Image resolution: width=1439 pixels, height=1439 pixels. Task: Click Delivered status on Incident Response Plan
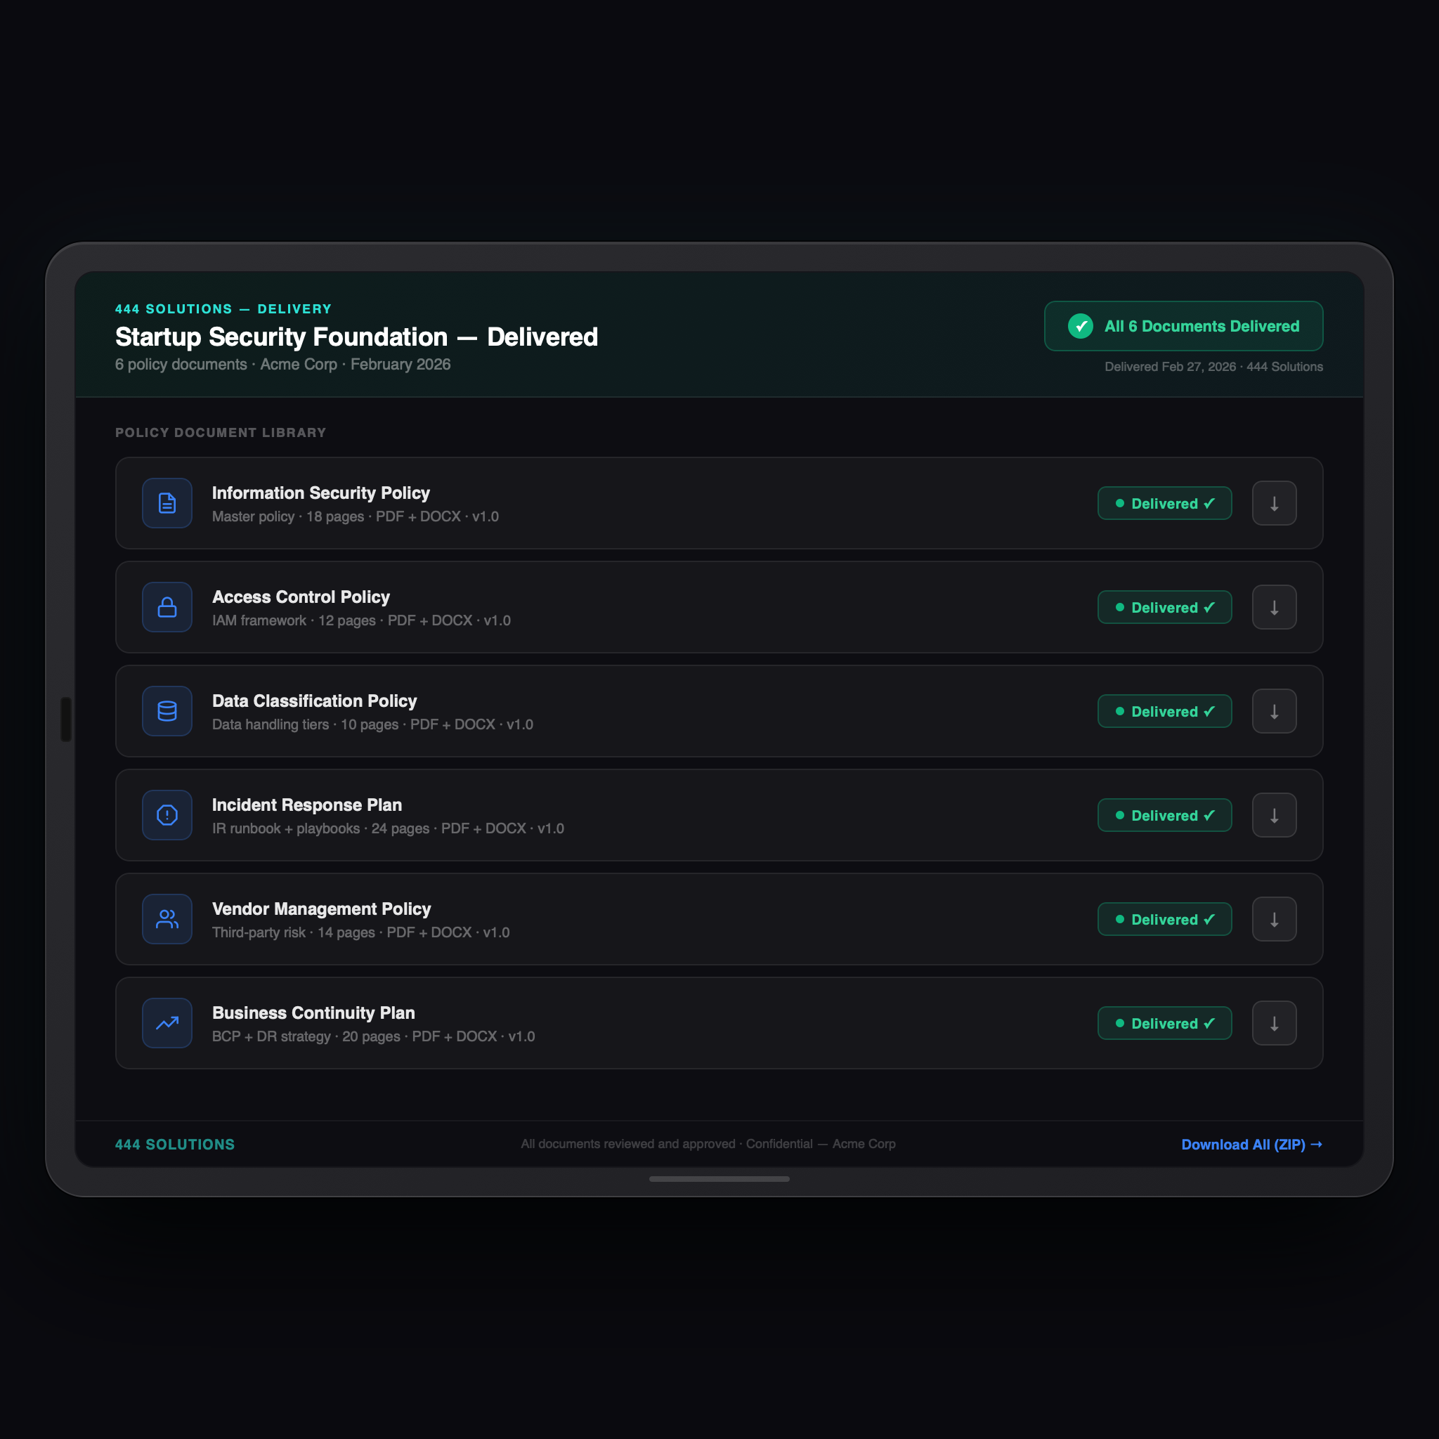[x=1164, y=816]
